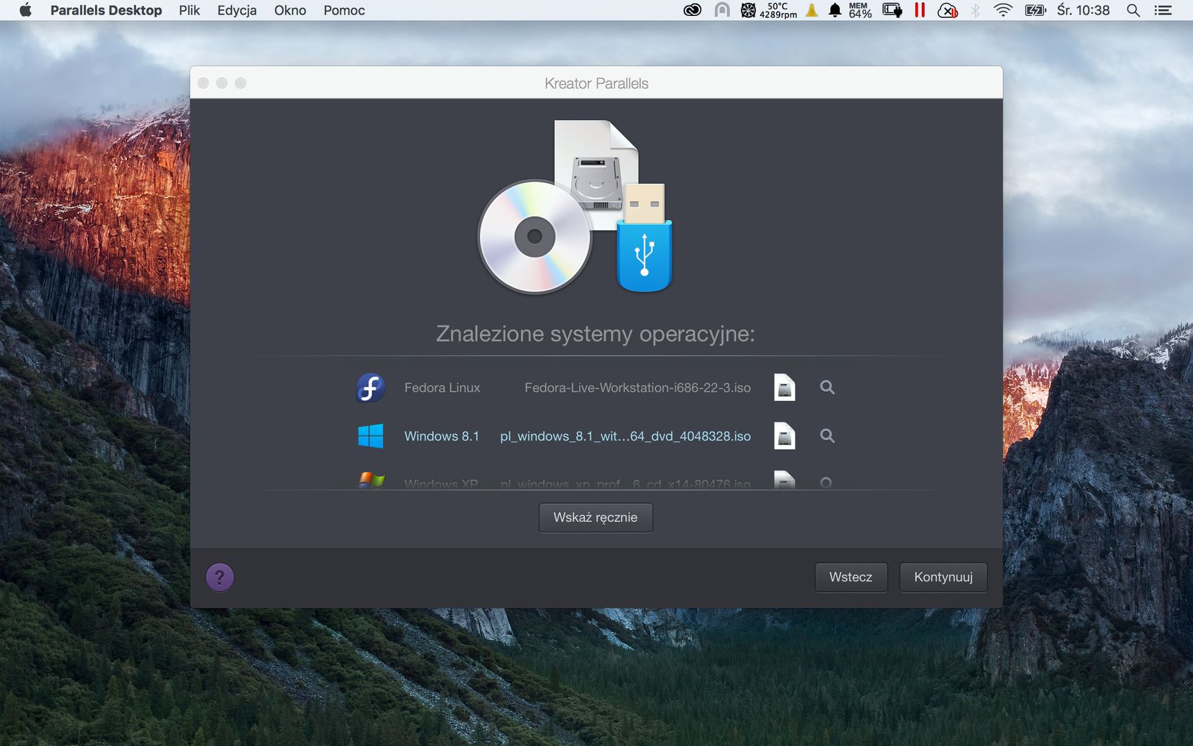Select the Windows 8.1 entry label
This screenshot has height=746, width=1193.
point(442,436)
